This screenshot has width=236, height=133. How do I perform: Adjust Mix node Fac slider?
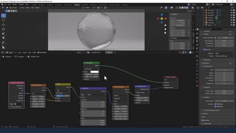click(x=63, y=96)
